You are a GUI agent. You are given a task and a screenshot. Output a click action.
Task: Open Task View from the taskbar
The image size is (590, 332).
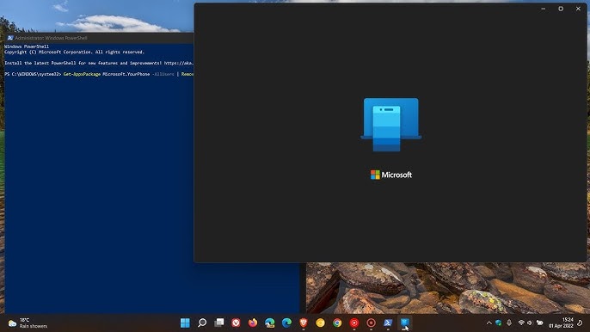[219, 323]
